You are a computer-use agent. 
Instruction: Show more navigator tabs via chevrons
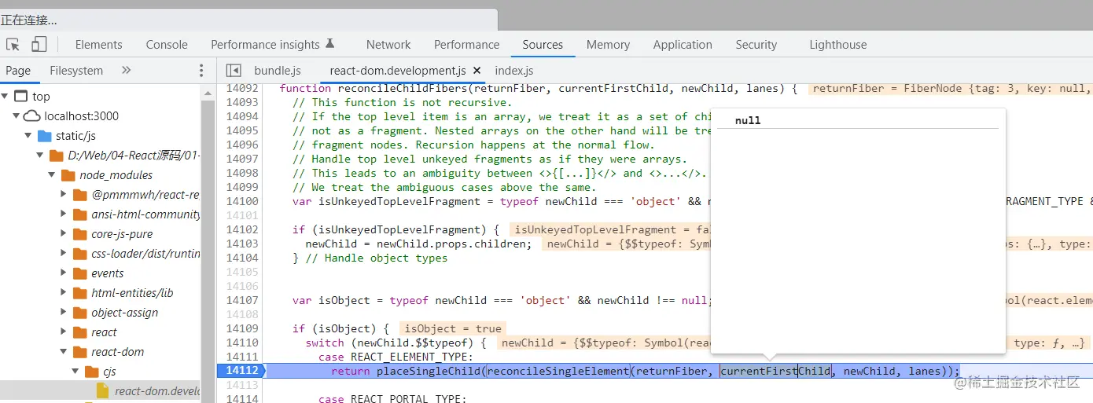coord(126,71)
